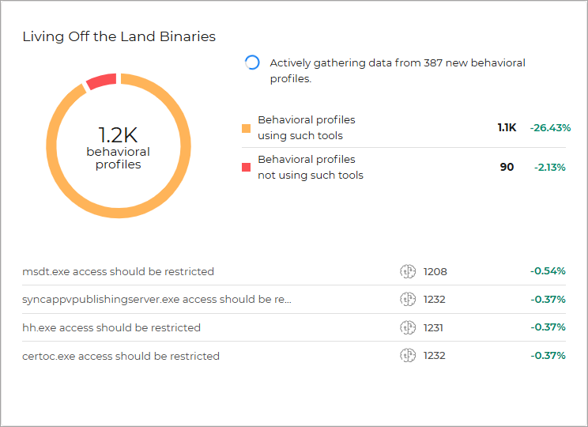Open 'msdt.exe access should be restricted' recommendation
Viewport: 588px width, 427px height.
118,272
